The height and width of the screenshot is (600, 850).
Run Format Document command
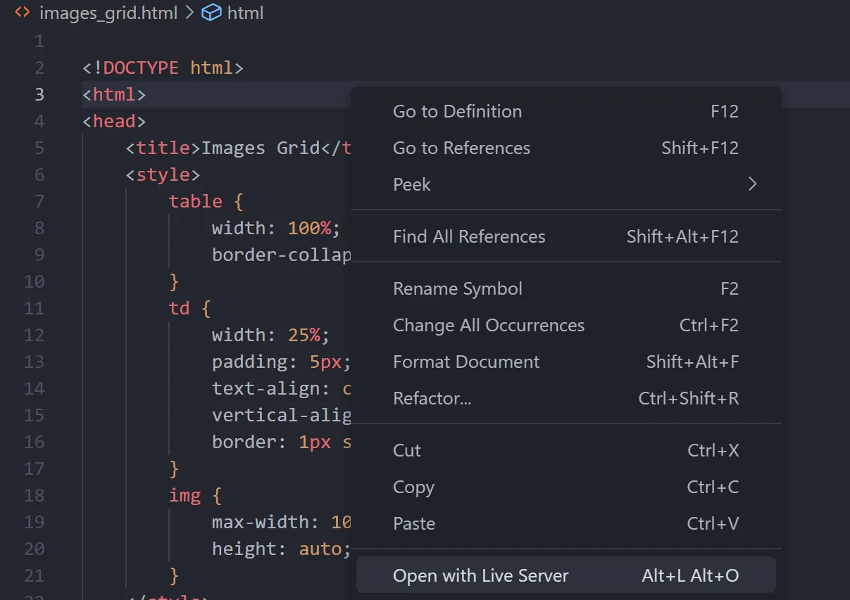click(466, 362)
